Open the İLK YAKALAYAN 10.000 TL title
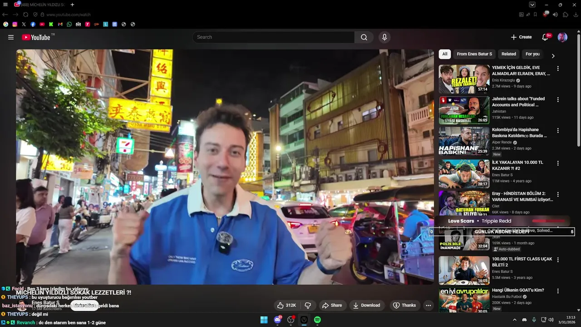The image size is (581, 327). [517, 165]
